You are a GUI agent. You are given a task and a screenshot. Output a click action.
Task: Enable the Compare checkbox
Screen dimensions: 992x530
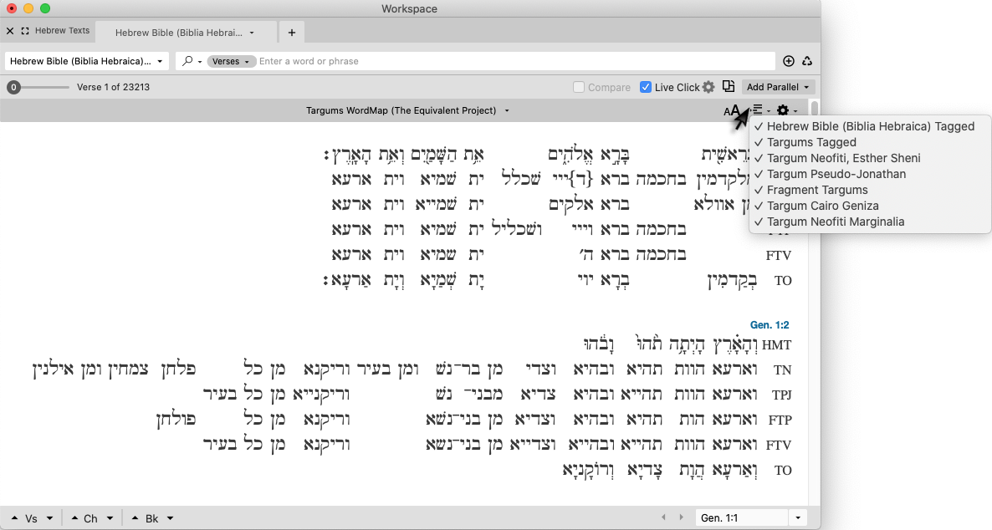[579, 87]
